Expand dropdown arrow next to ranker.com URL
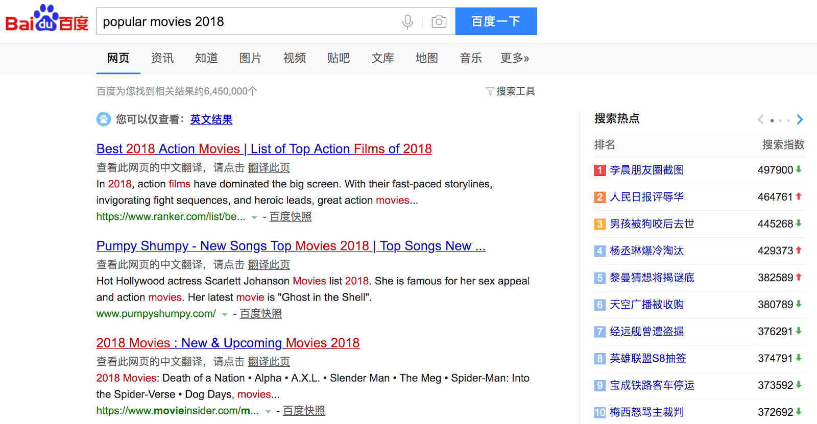 coord(254,217)
